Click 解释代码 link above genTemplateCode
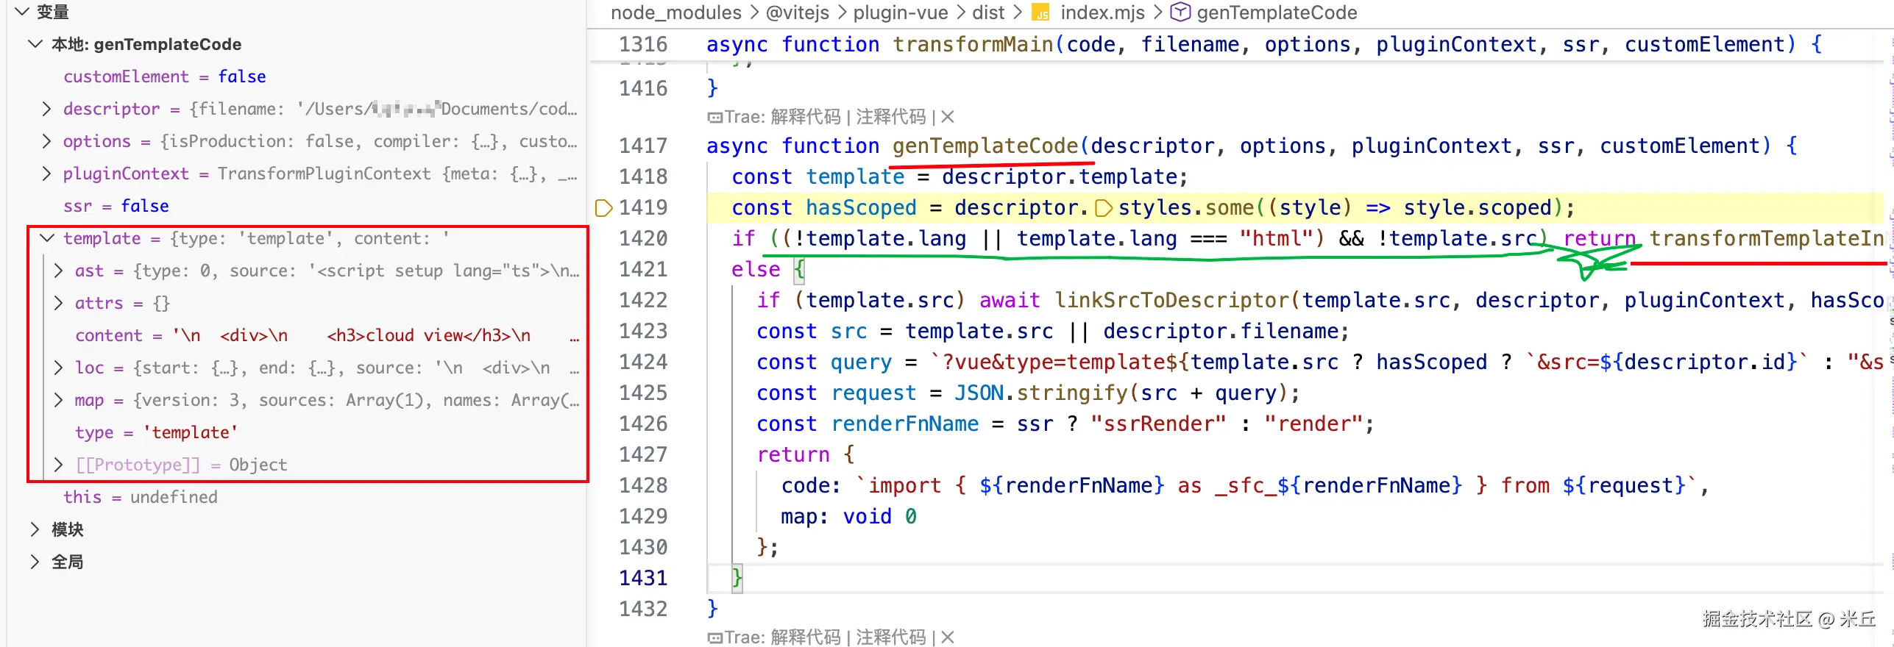 point(805,117)
